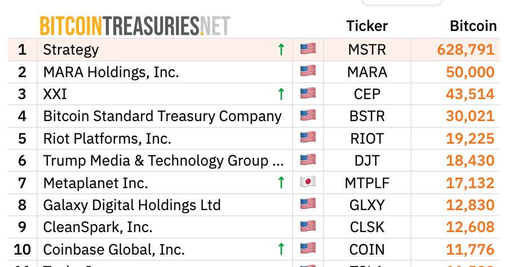Open Bitcoin Standard Treasury Company entry
This screenshot has width=513, height=267.
(x=162, y=117)
